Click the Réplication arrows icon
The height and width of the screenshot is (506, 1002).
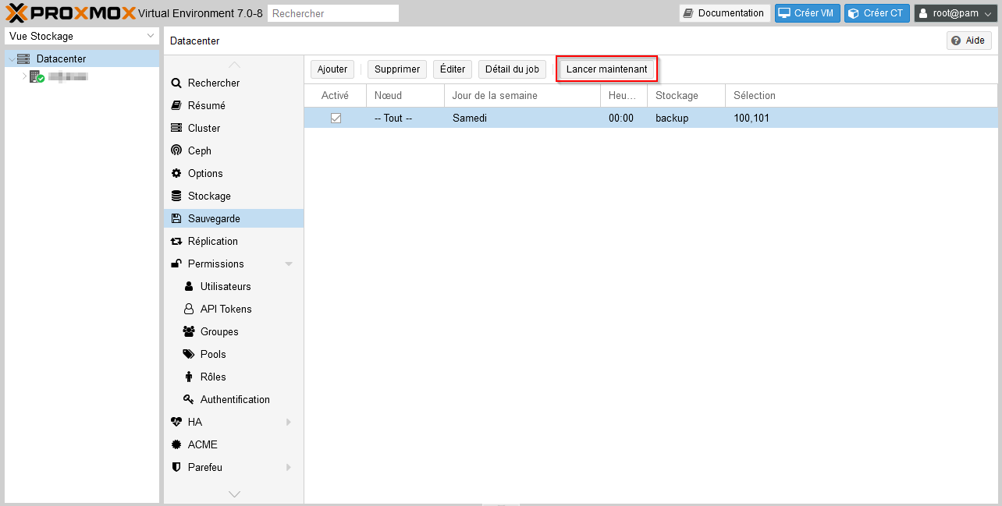[176, 241]
